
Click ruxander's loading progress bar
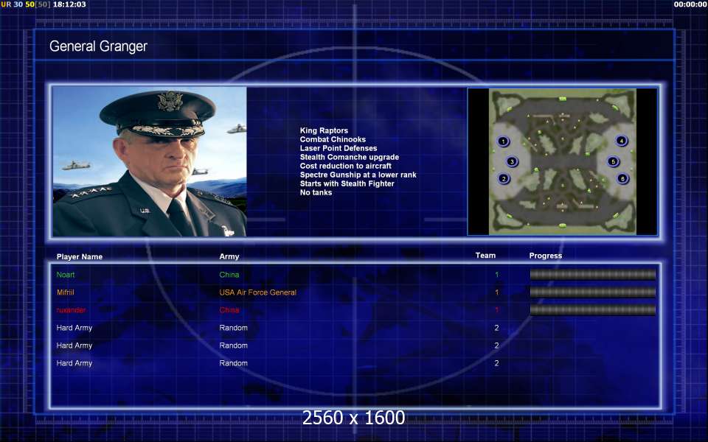pyautogui.click(x=592, y=309)
